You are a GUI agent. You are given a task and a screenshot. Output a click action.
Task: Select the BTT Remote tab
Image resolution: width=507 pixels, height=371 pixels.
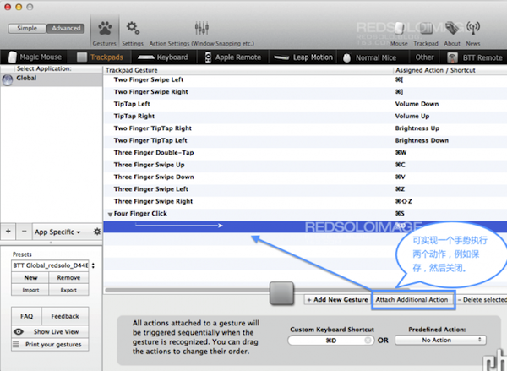[x=475, y=57]
